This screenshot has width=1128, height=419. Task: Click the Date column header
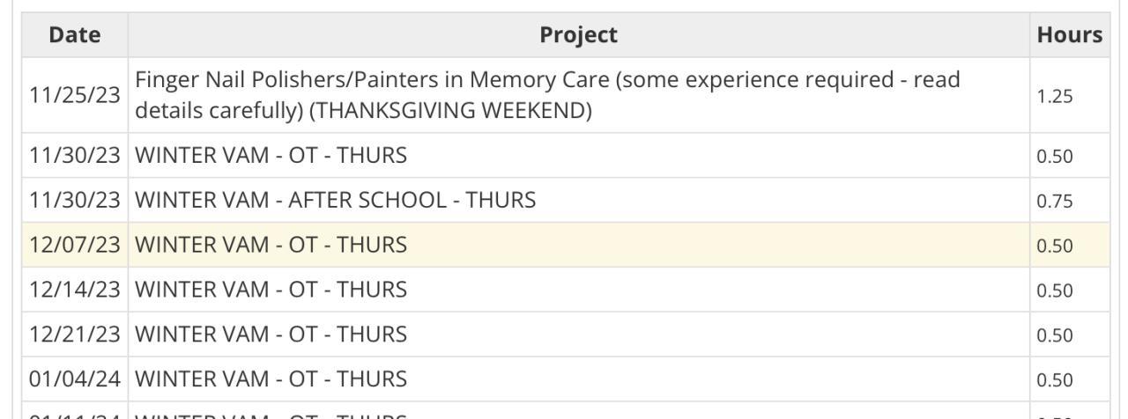(x=74, y=35)
